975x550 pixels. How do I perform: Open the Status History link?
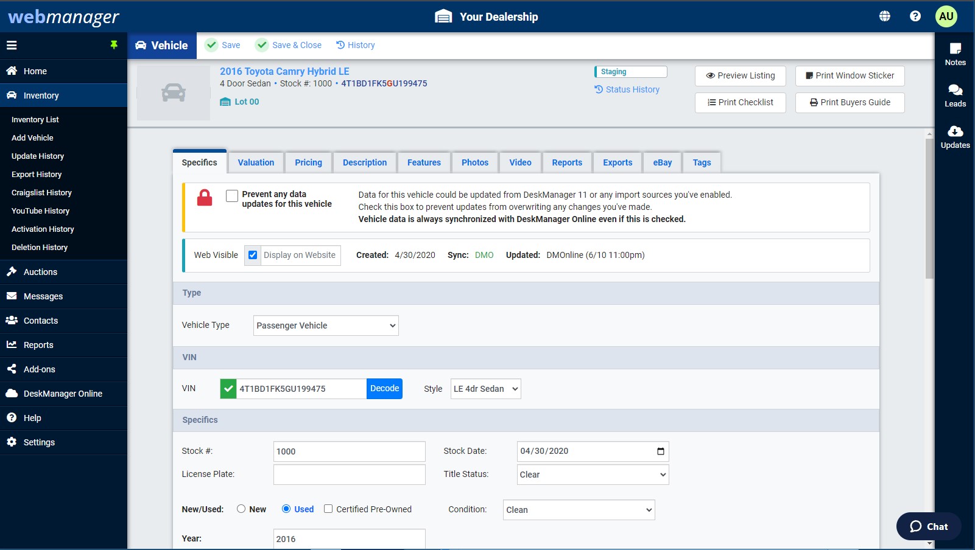627,89
